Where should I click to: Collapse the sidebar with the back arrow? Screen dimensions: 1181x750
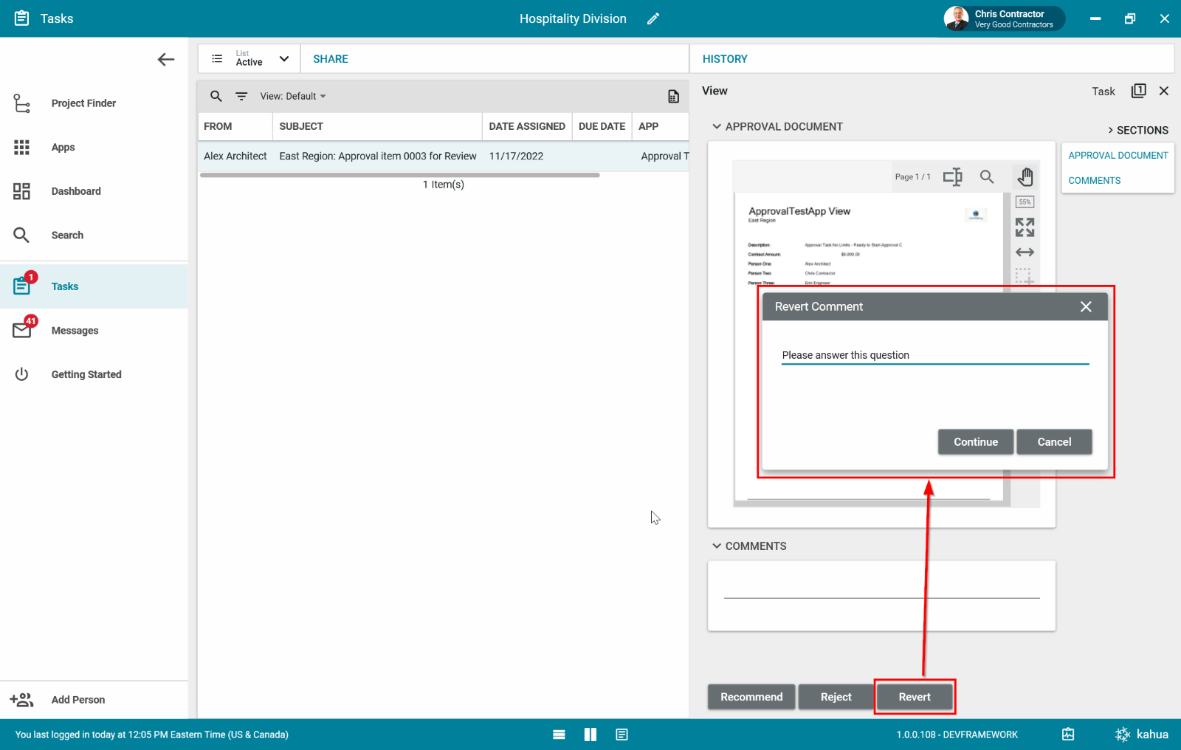[x=166, y=60]
